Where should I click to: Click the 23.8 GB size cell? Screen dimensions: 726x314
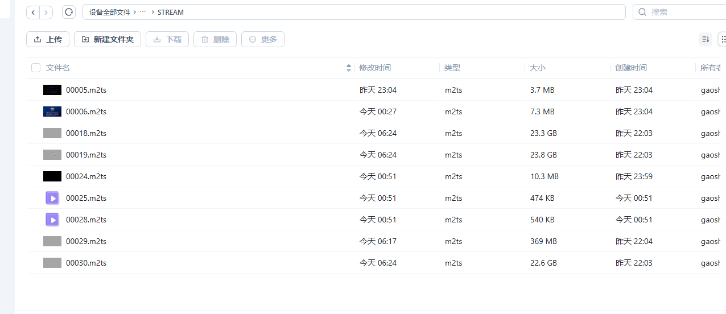point(543,155)
